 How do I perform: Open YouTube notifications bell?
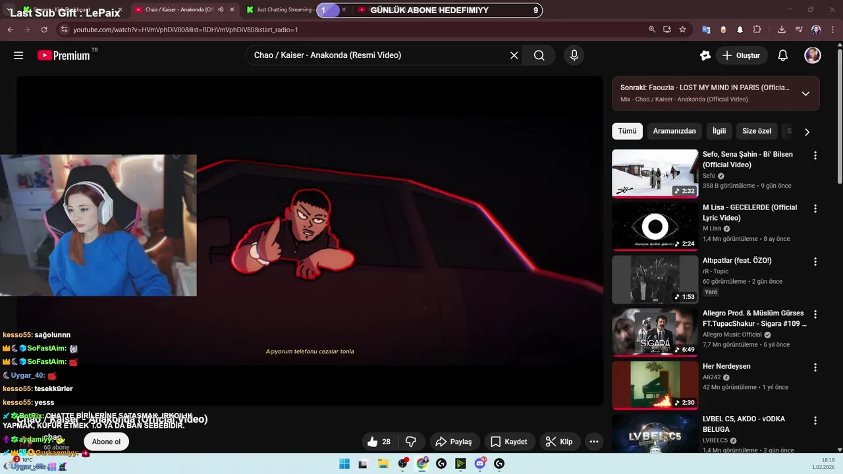(783, 55)
